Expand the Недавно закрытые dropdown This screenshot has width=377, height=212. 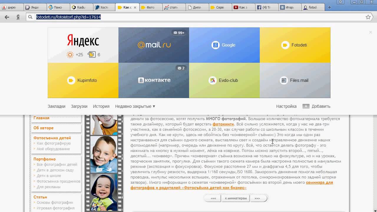point(135,106)
